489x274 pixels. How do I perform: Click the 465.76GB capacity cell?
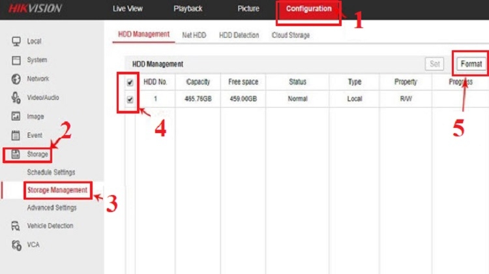coord(198,99)
